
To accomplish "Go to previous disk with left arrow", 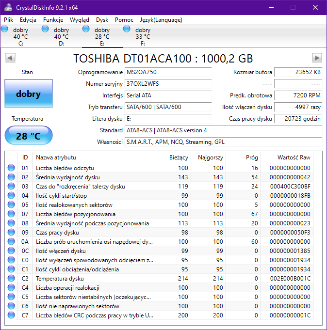I will 10,58.
